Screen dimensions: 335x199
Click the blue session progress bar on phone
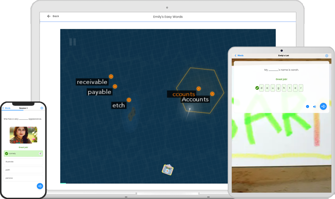click(x=13, y=110)
